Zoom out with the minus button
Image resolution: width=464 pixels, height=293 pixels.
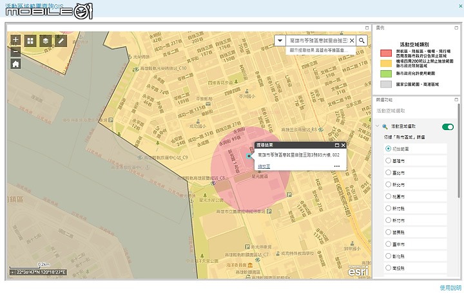15,51
